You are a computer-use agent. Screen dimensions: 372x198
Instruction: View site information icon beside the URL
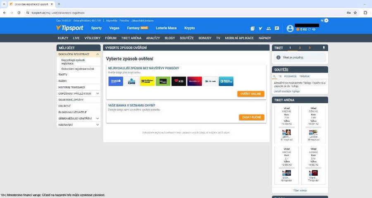(x=28, y=13)
